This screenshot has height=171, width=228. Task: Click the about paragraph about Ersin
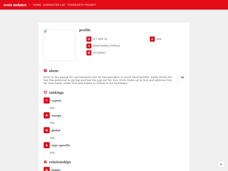(x=108, y=80)
